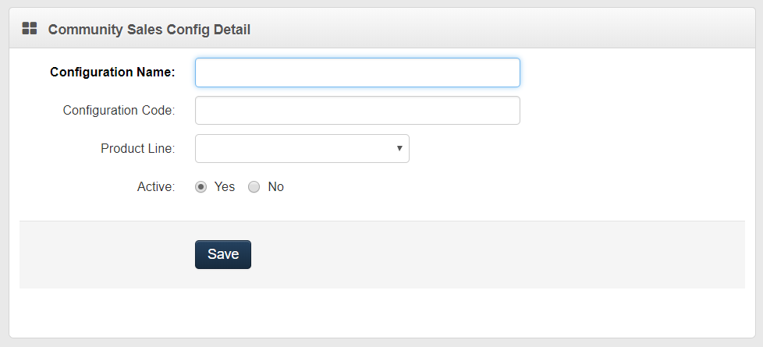Click the Product Line label
This screenshot has width=763, height=347.
pos(137,149)
